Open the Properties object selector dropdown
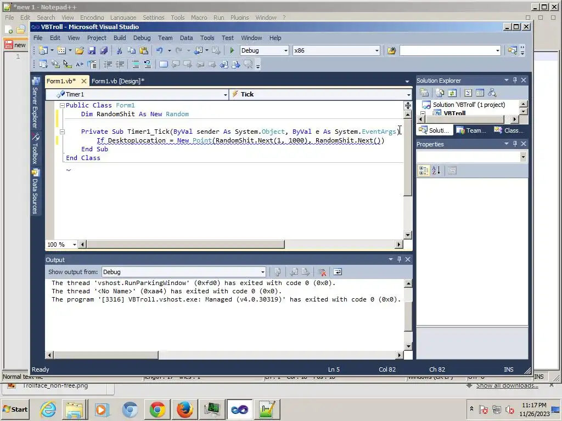 [x=523, y=157]
